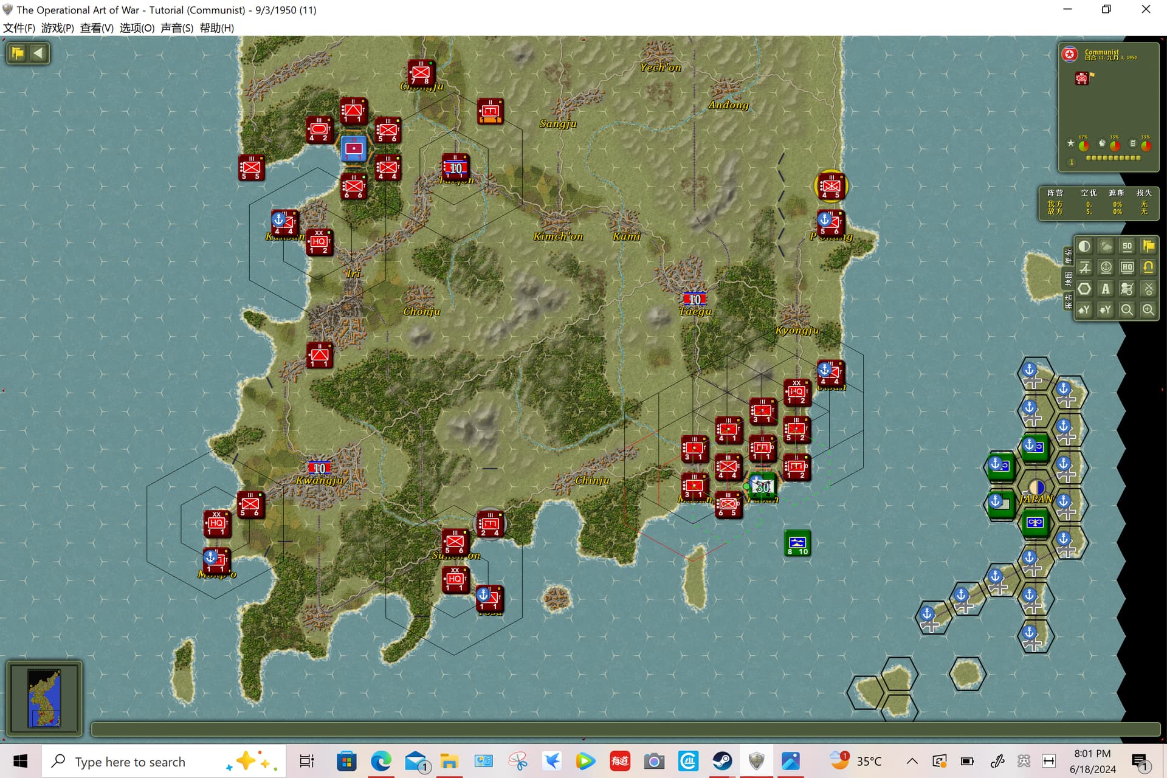Click the yellow undo arrow icon
1167x778 pixels.
(x=1148, y=267)
